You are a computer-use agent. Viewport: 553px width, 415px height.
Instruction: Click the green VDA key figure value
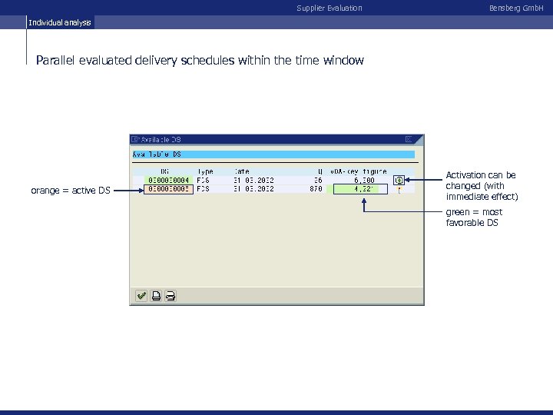click(360, 189)
